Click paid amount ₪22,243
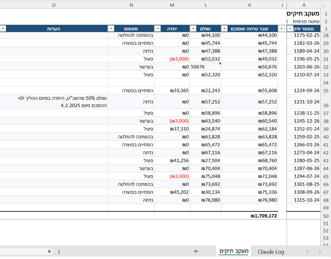Screen dimensions: 331x259 point(205,91)
